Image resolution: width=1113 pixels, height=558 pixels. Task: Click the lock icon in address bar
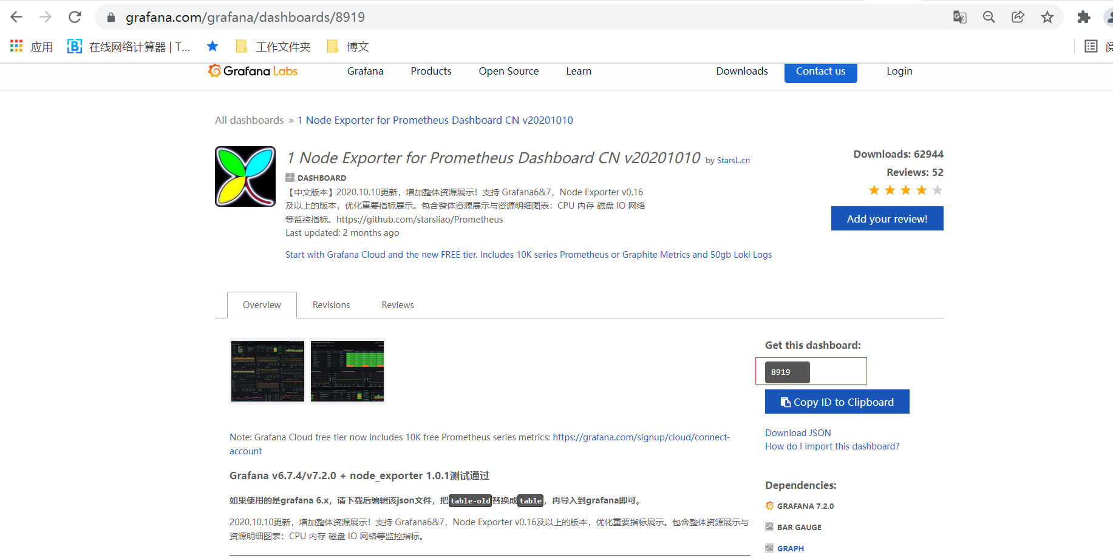coord(111,18)
